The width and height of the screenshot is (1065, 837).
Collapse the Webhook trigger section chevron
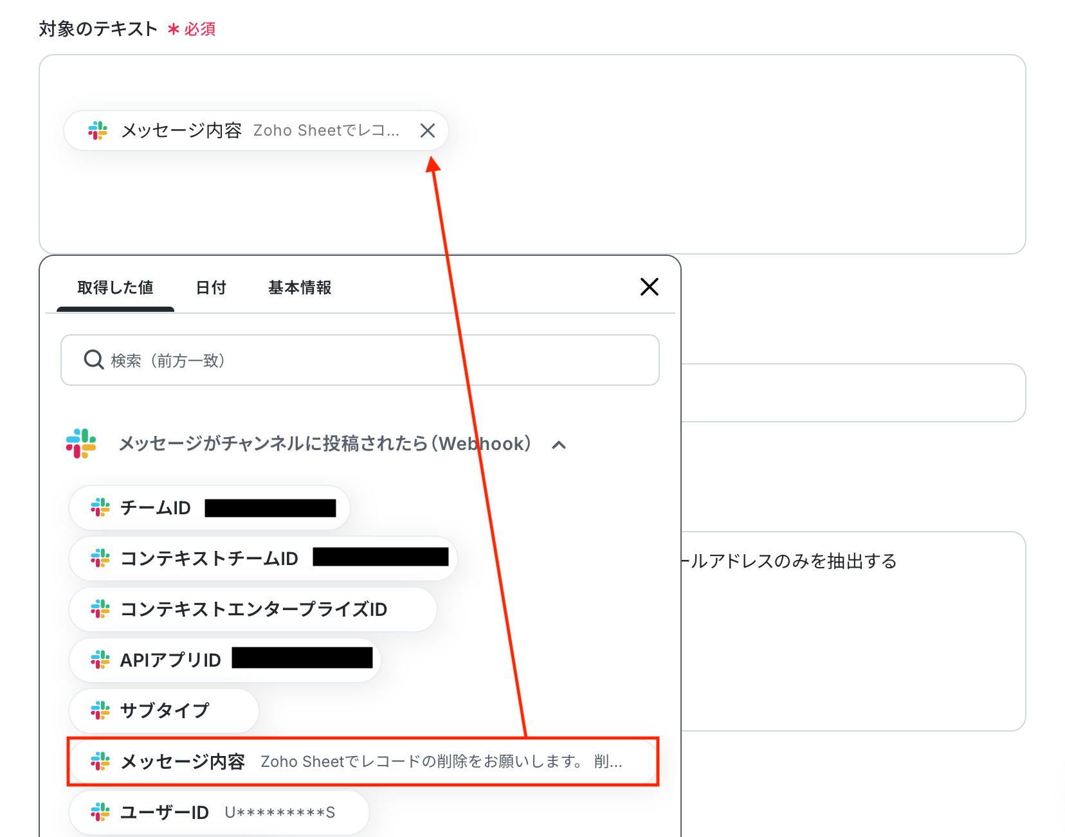point(560,444)
